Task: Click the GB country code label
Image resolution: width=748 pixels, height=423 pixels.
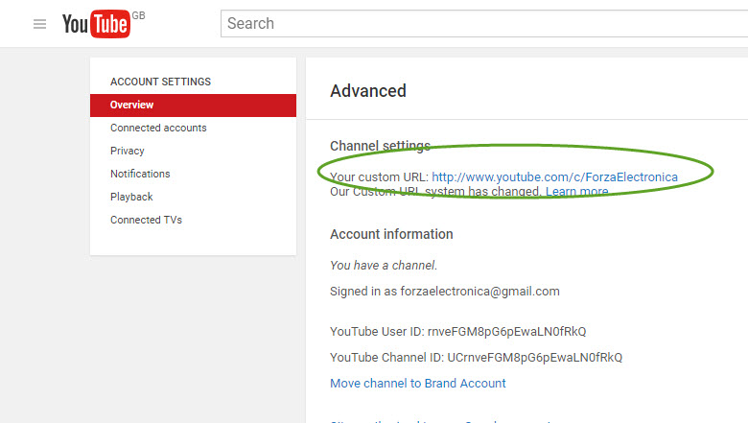Action: [x=138, y=15]
